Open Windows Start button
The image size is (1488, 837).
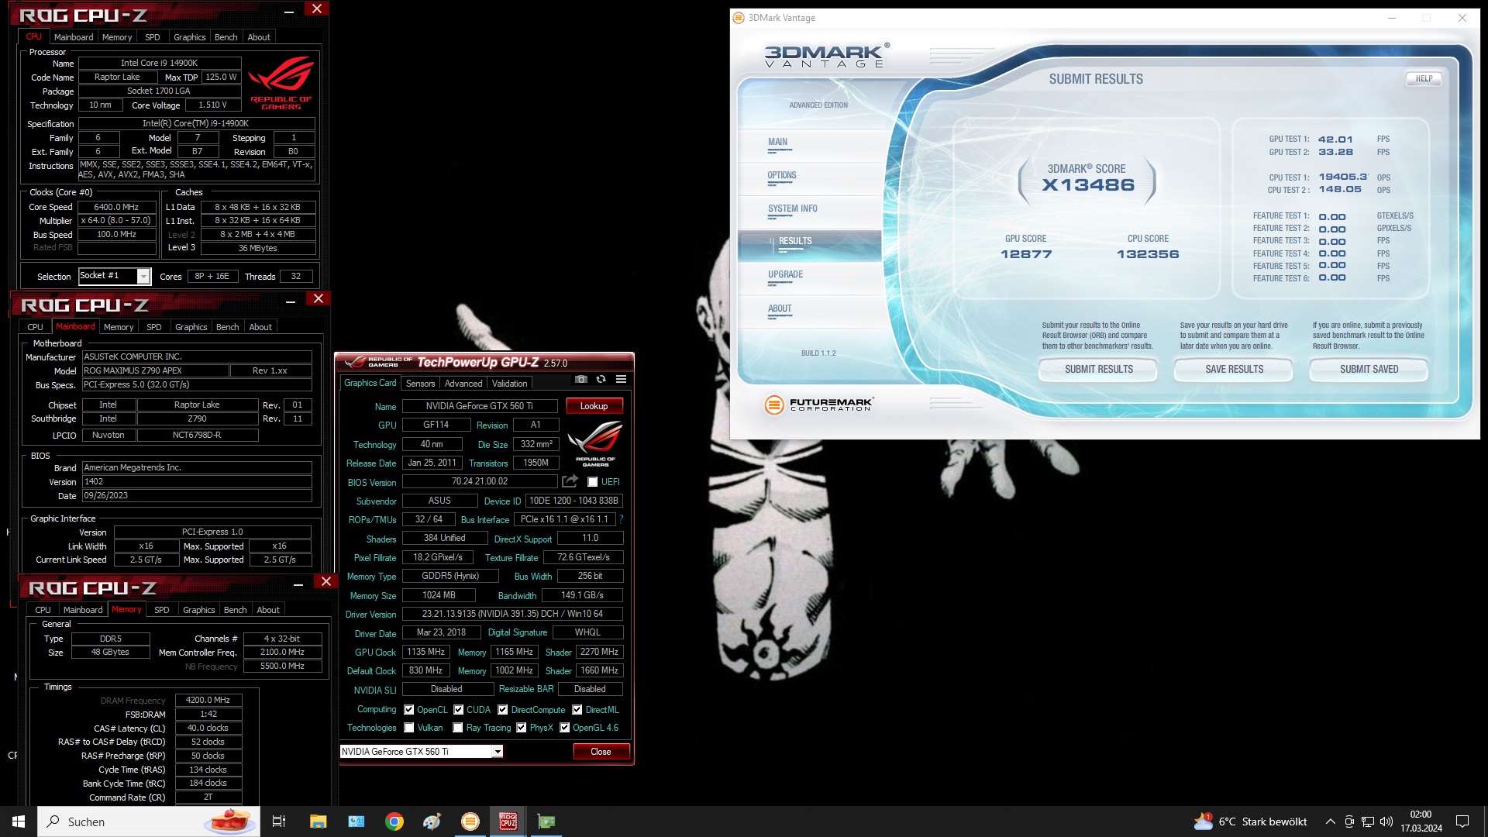[19, 821]
